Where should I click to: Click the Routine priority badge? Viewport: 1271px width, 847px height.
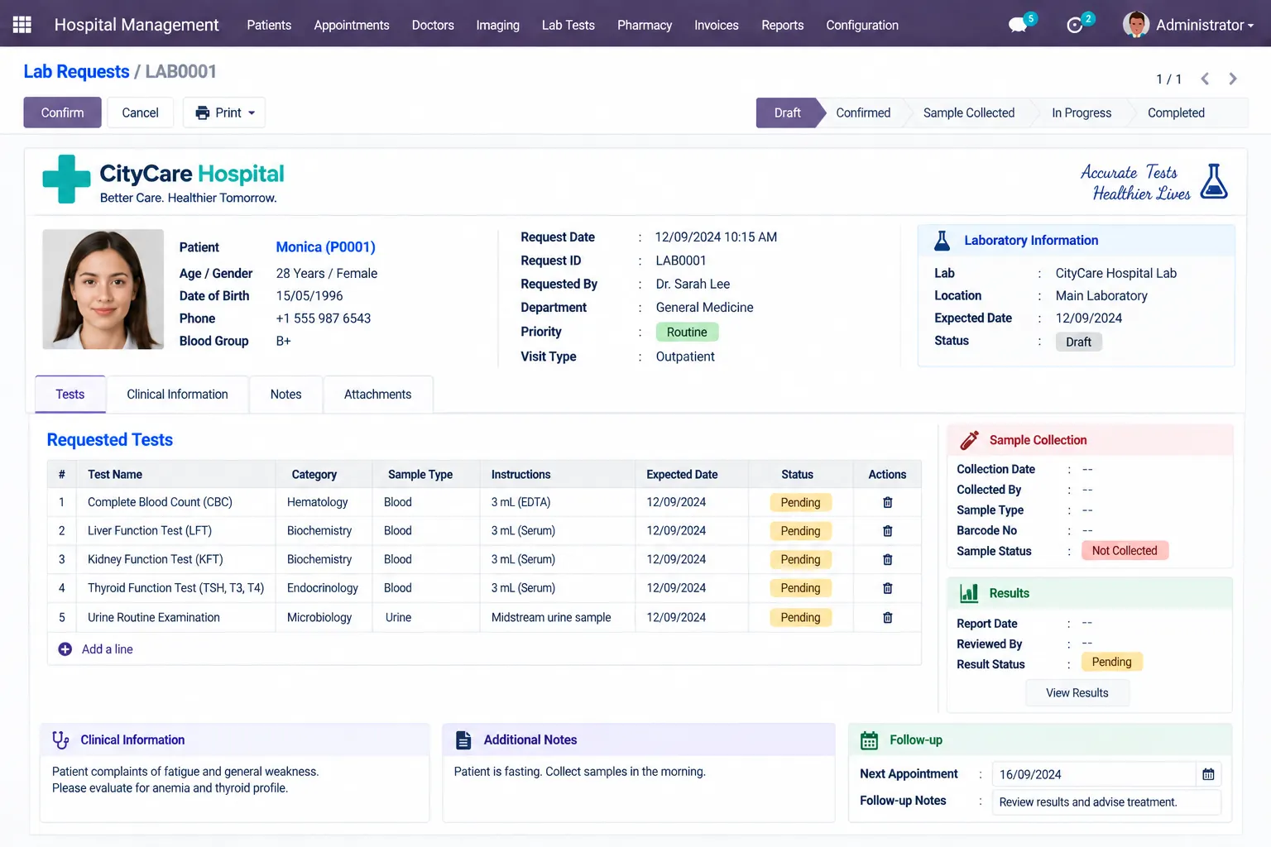pyautogui.click(x=687, y=332)
